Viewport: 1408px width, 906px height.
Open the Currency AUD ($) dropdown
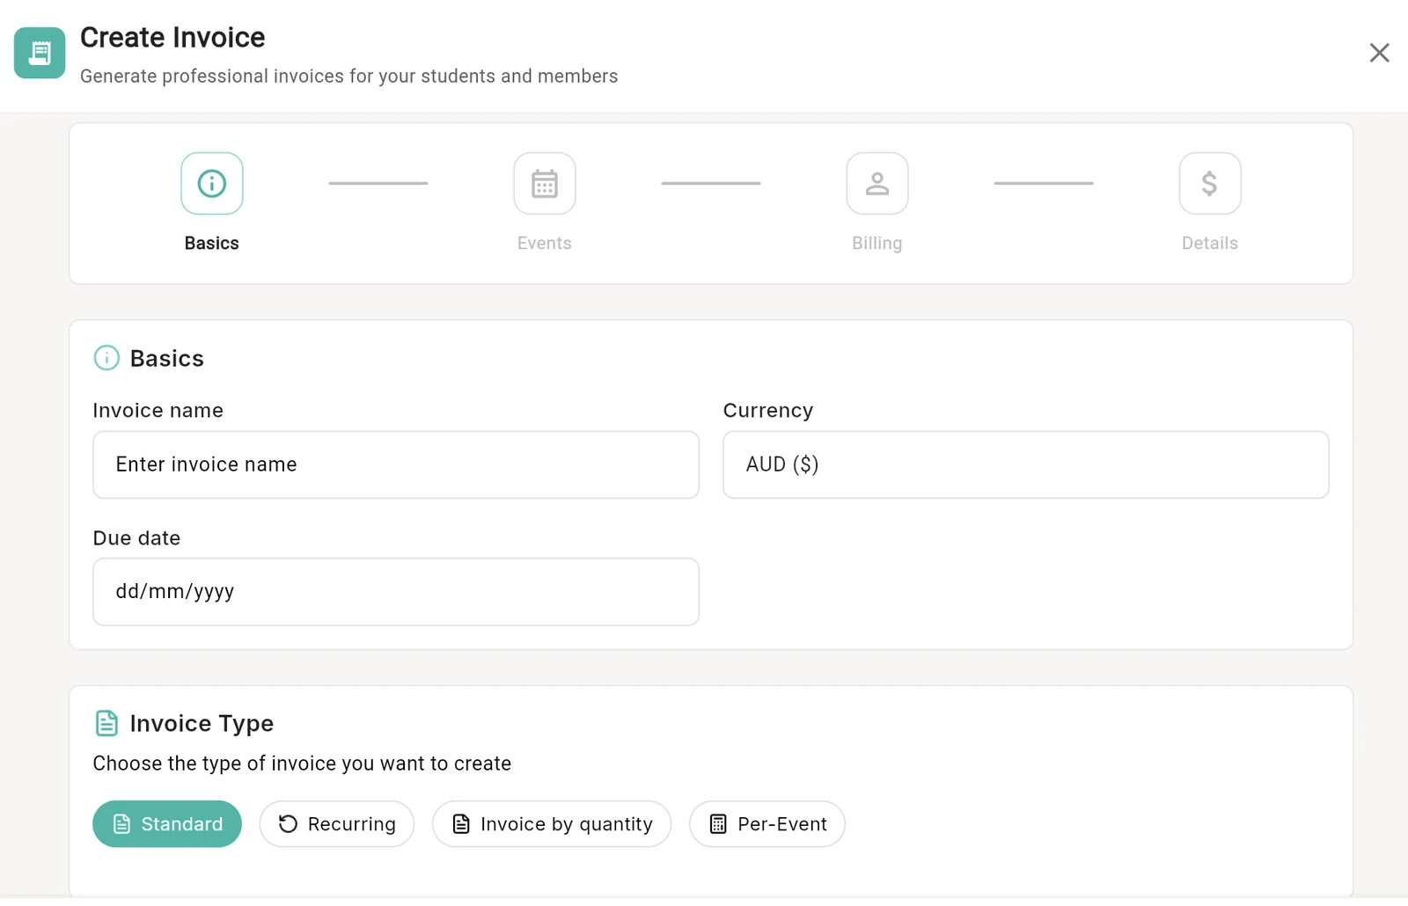point(1026,464)
